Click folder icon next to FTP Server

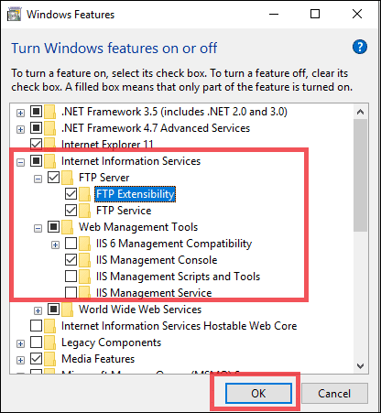pos(68,178)
